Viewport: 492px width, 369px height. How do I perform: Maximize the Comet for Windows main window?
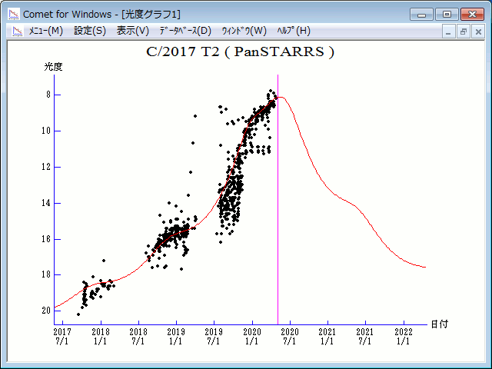[x=447, y=15]
